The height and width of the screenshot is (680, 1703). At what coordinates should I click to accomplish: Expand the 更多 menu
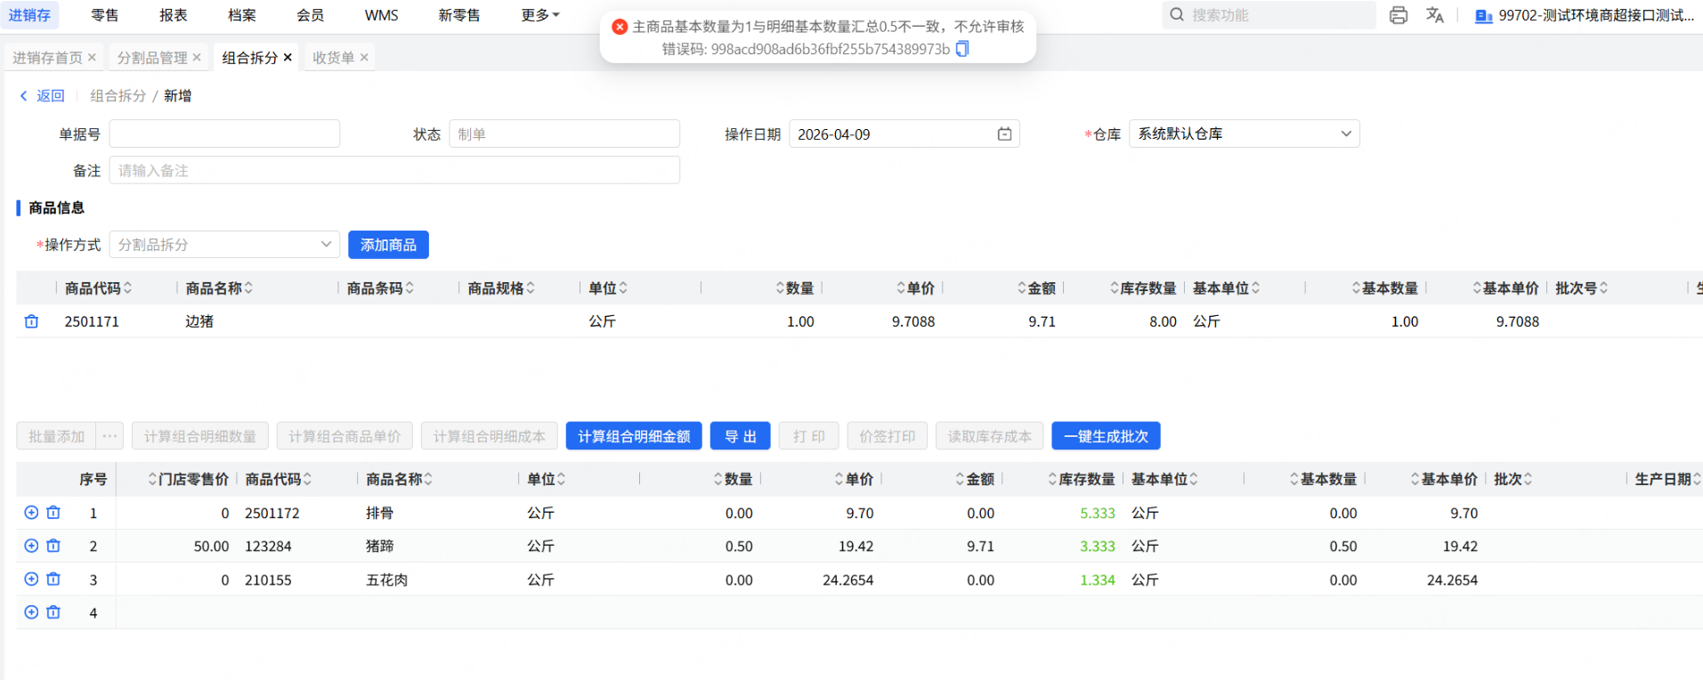pos(539,15)
